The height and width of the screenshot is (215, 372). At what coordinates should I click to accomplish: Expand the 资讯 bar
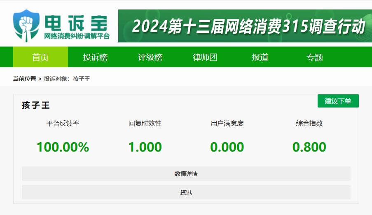pyautogui.click(x=186, y=192)
